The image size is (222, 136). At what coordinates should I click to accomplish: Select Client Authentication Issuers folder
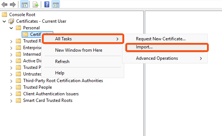(51, 94)
